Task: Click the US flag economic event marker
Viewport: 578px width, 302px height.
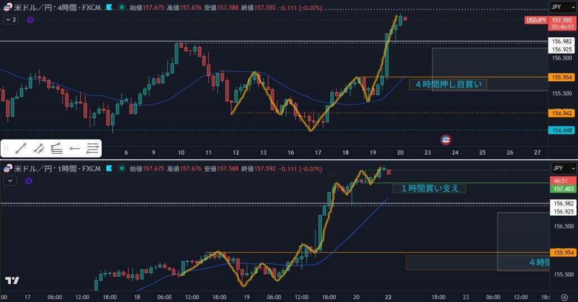Action: pyautogui.click(x=445, y=139)
